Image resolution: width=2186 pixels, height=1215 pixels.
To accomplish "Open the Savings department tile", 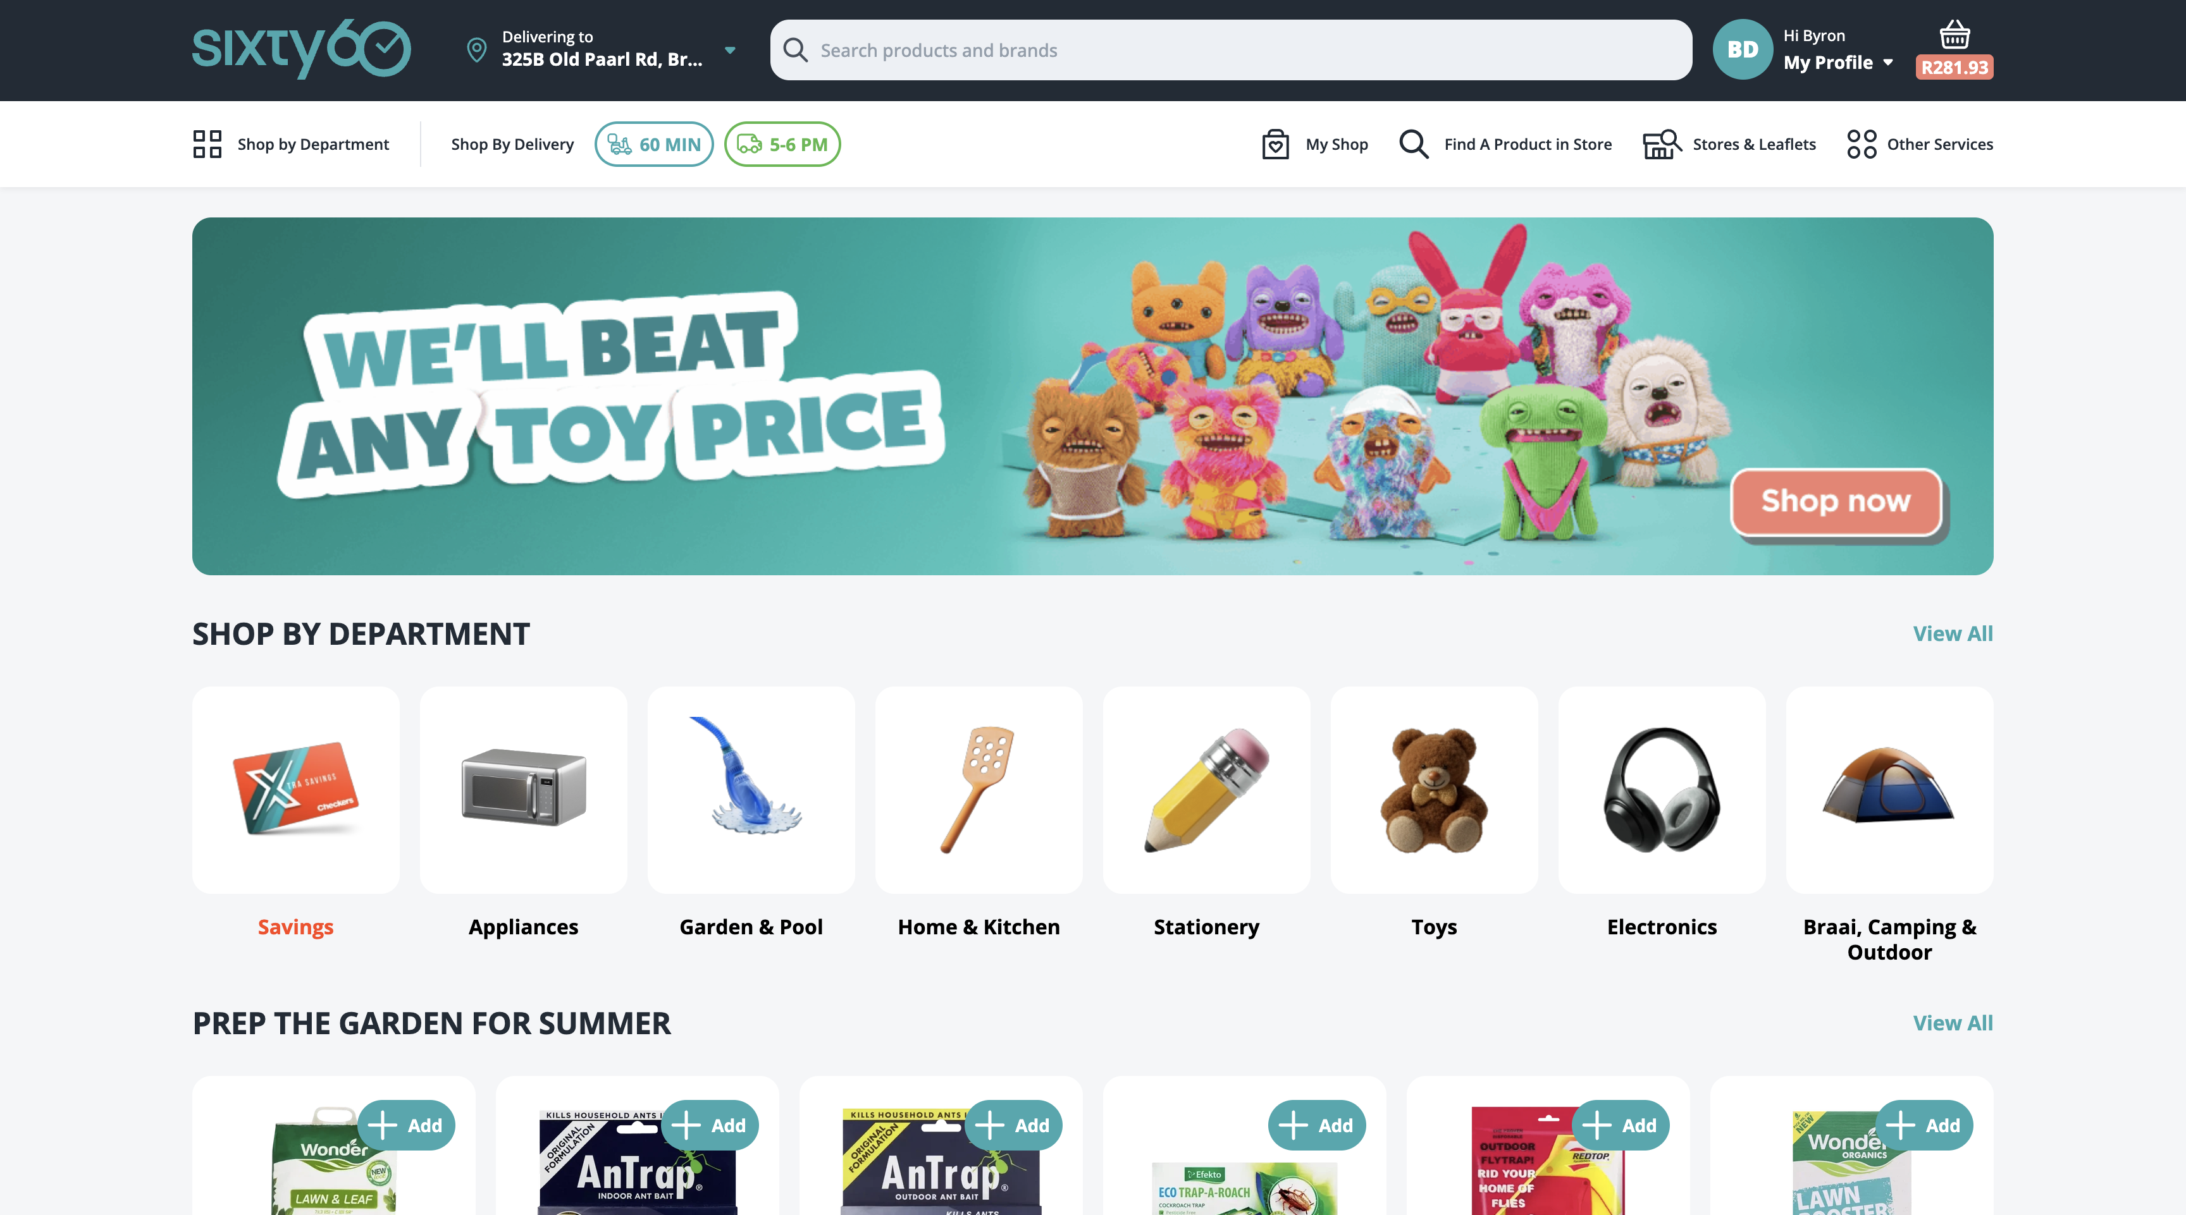I will [x=295, y=812].
